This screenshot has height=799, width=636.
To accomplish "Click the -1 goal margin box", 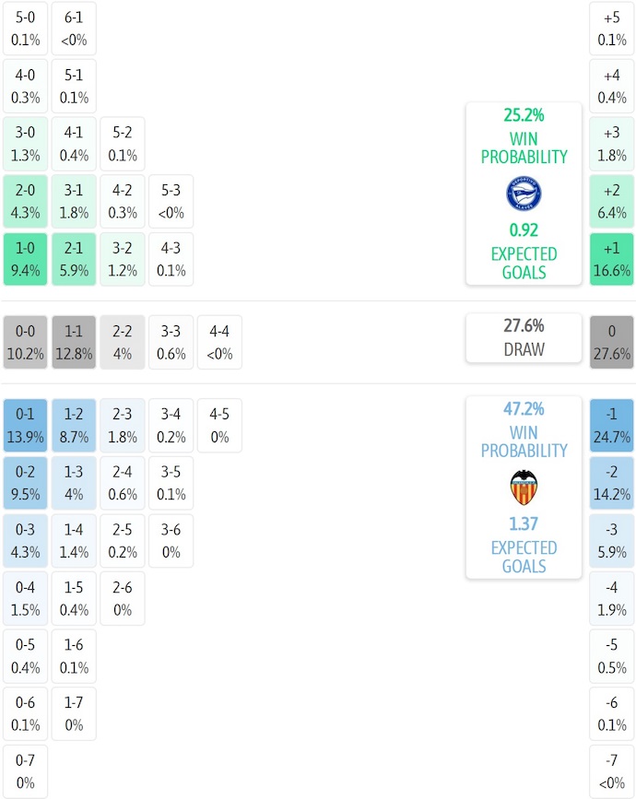I will coord(612,426).
